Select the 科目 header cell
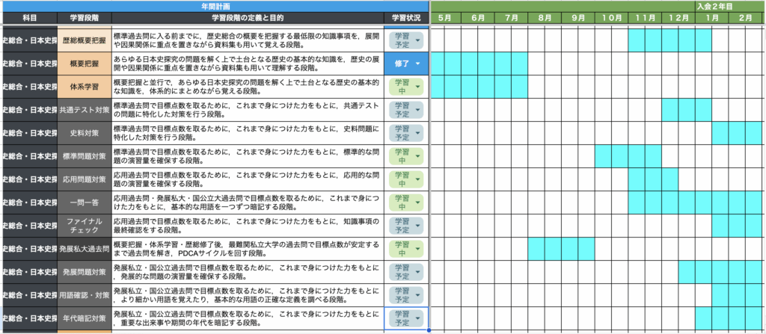766x334 pixels. click(x=29, y=16)
